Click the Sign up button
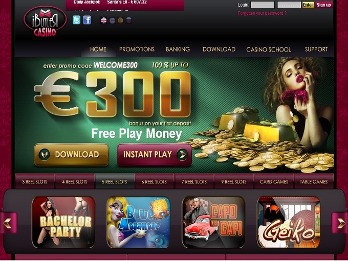The image size is (348, 261). tap(323, 5)
